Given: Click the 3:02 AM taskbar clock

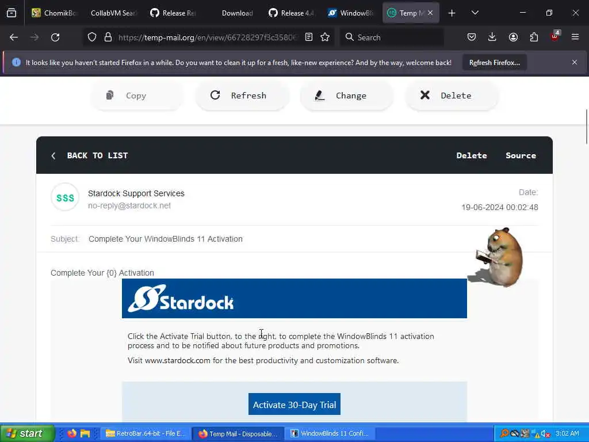Looking at the screenshot, I should tap(567, 433).
